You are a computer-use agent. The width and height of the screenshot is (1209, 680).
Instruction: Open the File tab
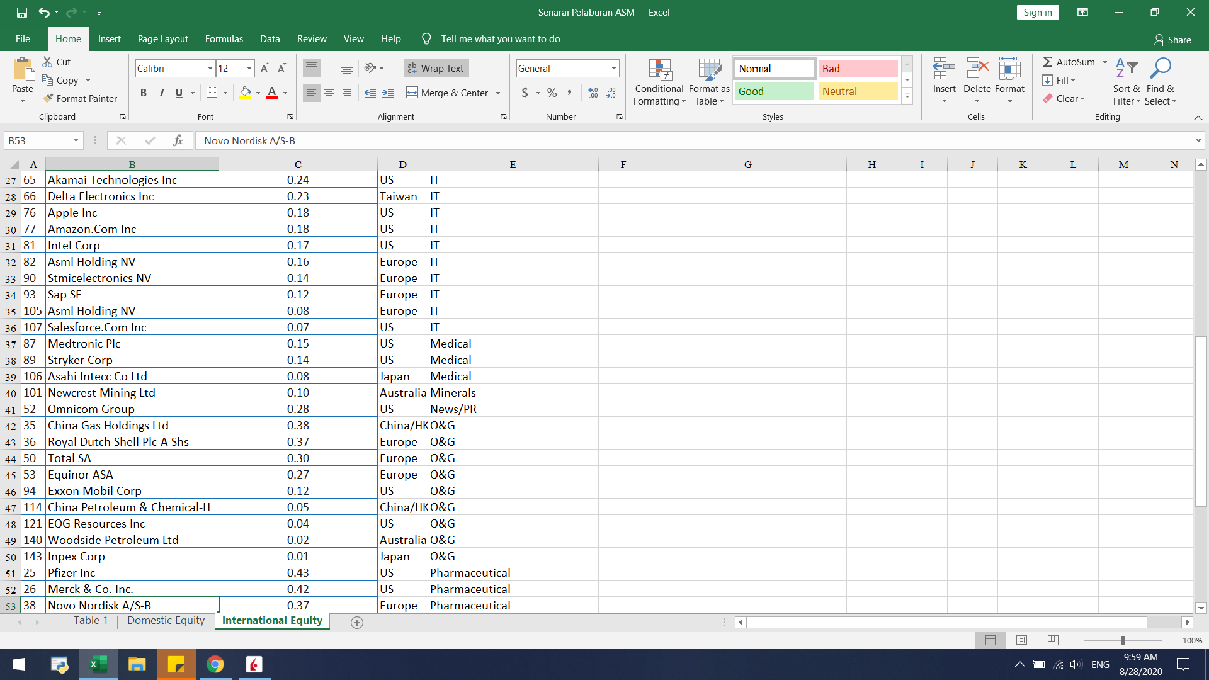point(23,39)
